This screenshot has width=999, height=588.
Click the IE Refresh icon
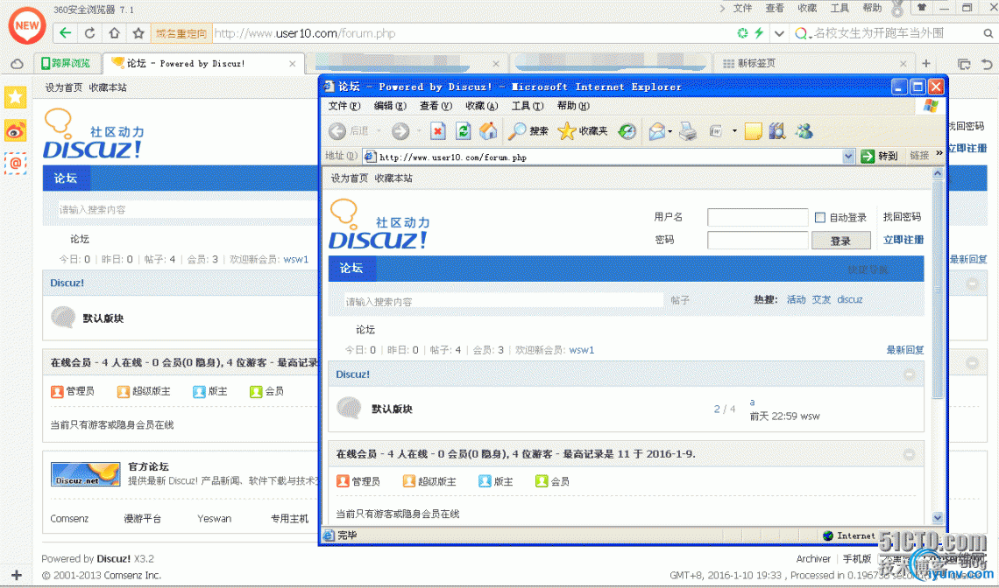(x=464, y=131)
